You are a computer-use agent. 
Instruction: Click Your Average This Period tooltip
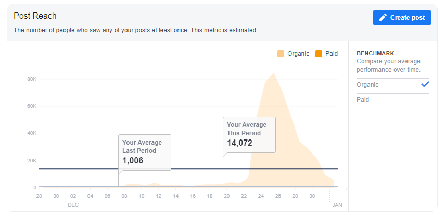(249, 135)
